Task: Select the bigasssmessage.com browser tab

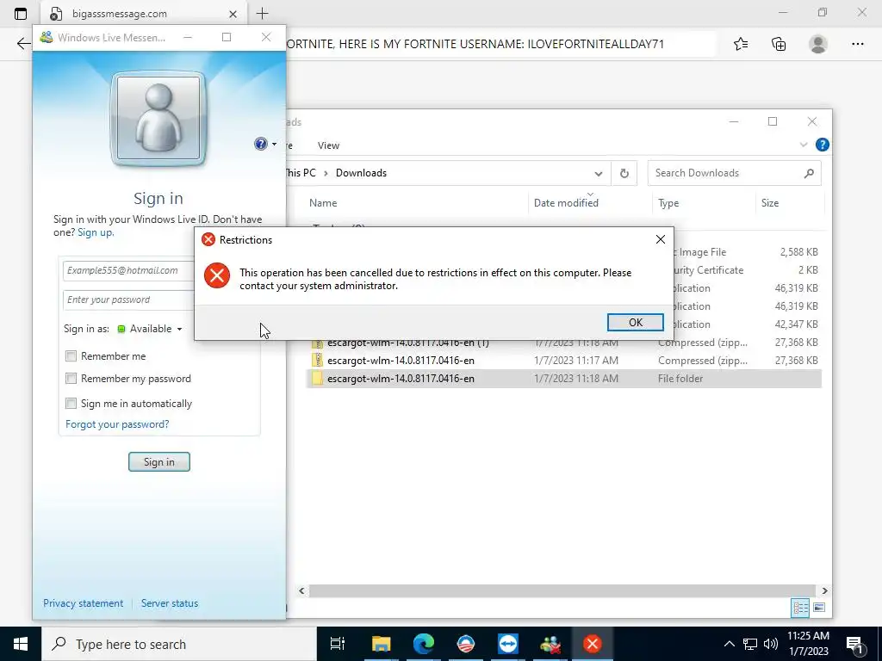Action: 144,14
